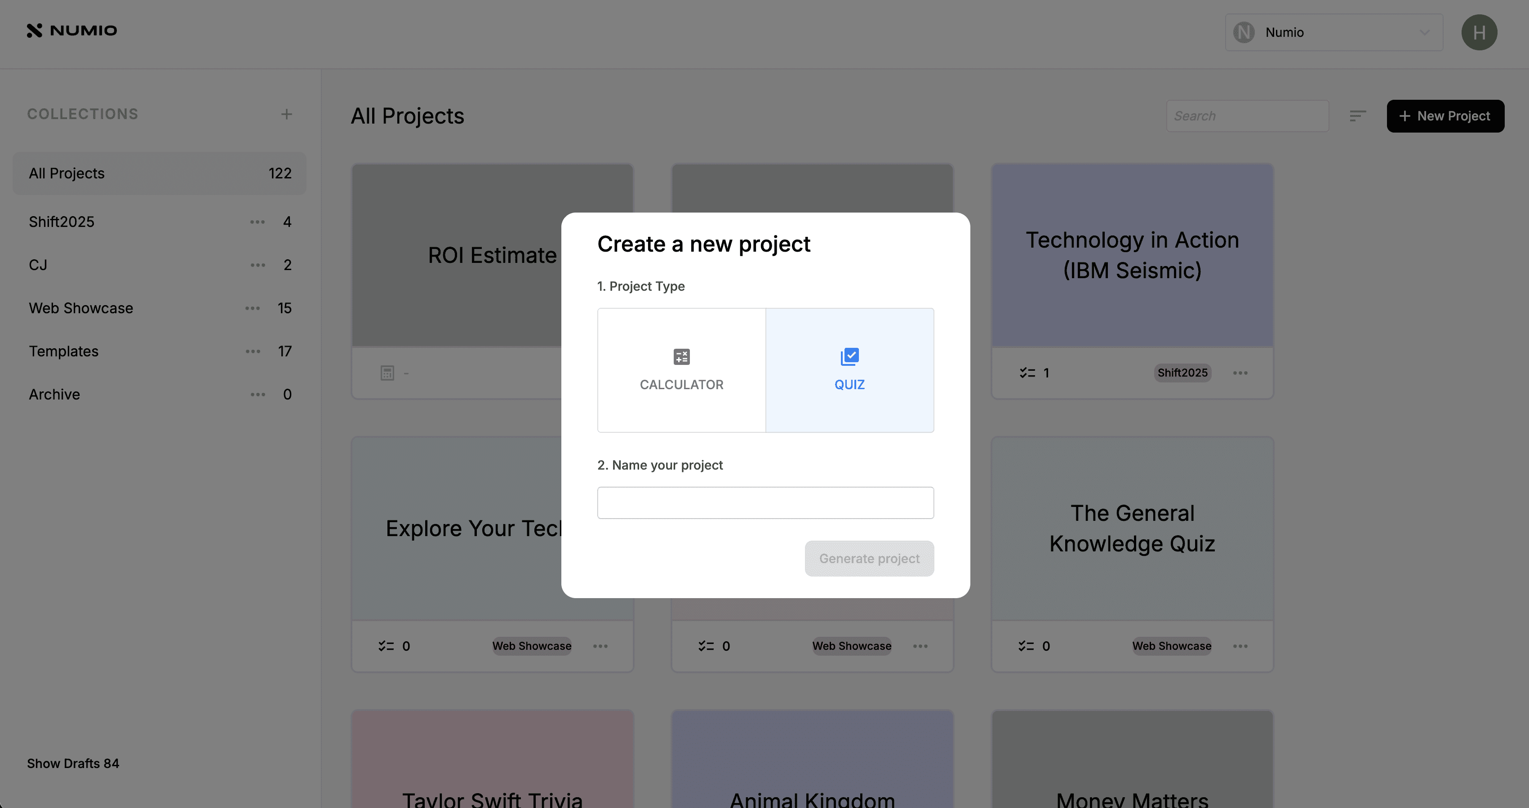Select the Quiz project type
Screen dimensions: 1529x808
point(849,370)
